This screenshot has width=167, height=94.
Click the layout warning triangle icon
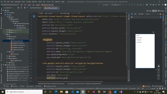[x=160, y=14]
